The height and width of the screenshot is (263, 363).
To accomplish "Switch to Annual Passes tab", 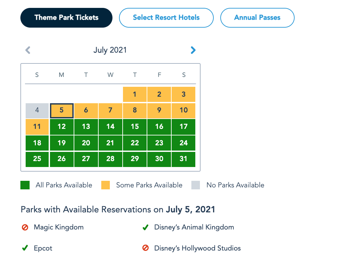I will click(x=257, y=18).
